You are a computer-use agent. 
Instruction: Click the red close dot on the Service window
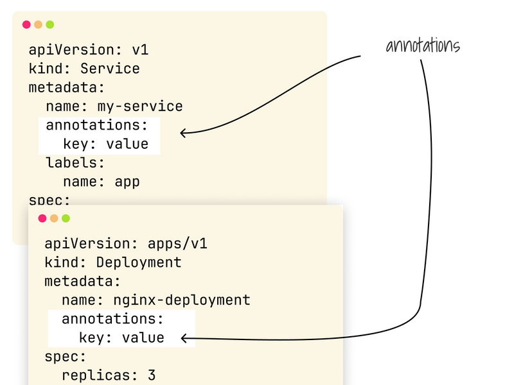(26, 24)
